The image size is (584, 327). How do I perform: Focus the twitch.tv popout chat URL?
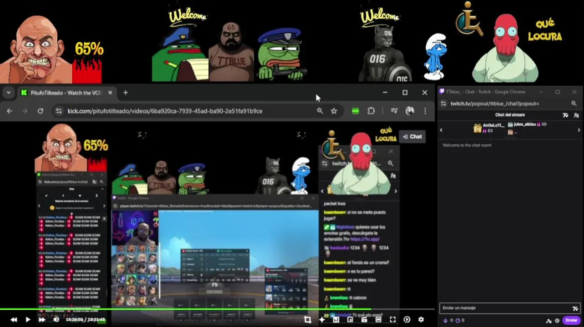(494, 104)
